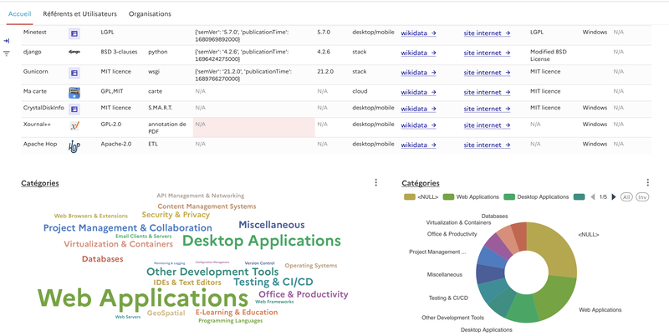The height and width of the screenshot is (336, 669).
Task: Select IDEs & Text Editors word
Action: [187, 283]
